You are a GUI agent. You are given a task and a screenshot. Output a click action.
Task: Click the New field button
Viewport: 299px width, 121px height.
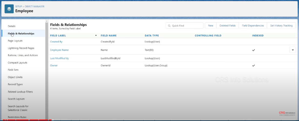pyautogui.click(x=211, y=26)
